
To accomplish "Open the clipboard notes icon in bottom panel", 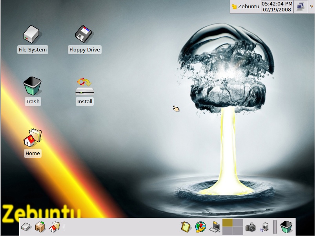I will coord(186,227).
